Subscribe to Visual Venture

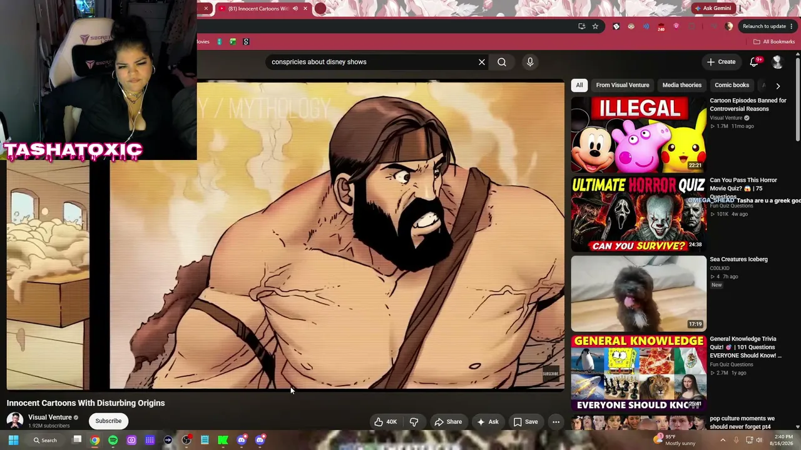click(x=108, y=421)
